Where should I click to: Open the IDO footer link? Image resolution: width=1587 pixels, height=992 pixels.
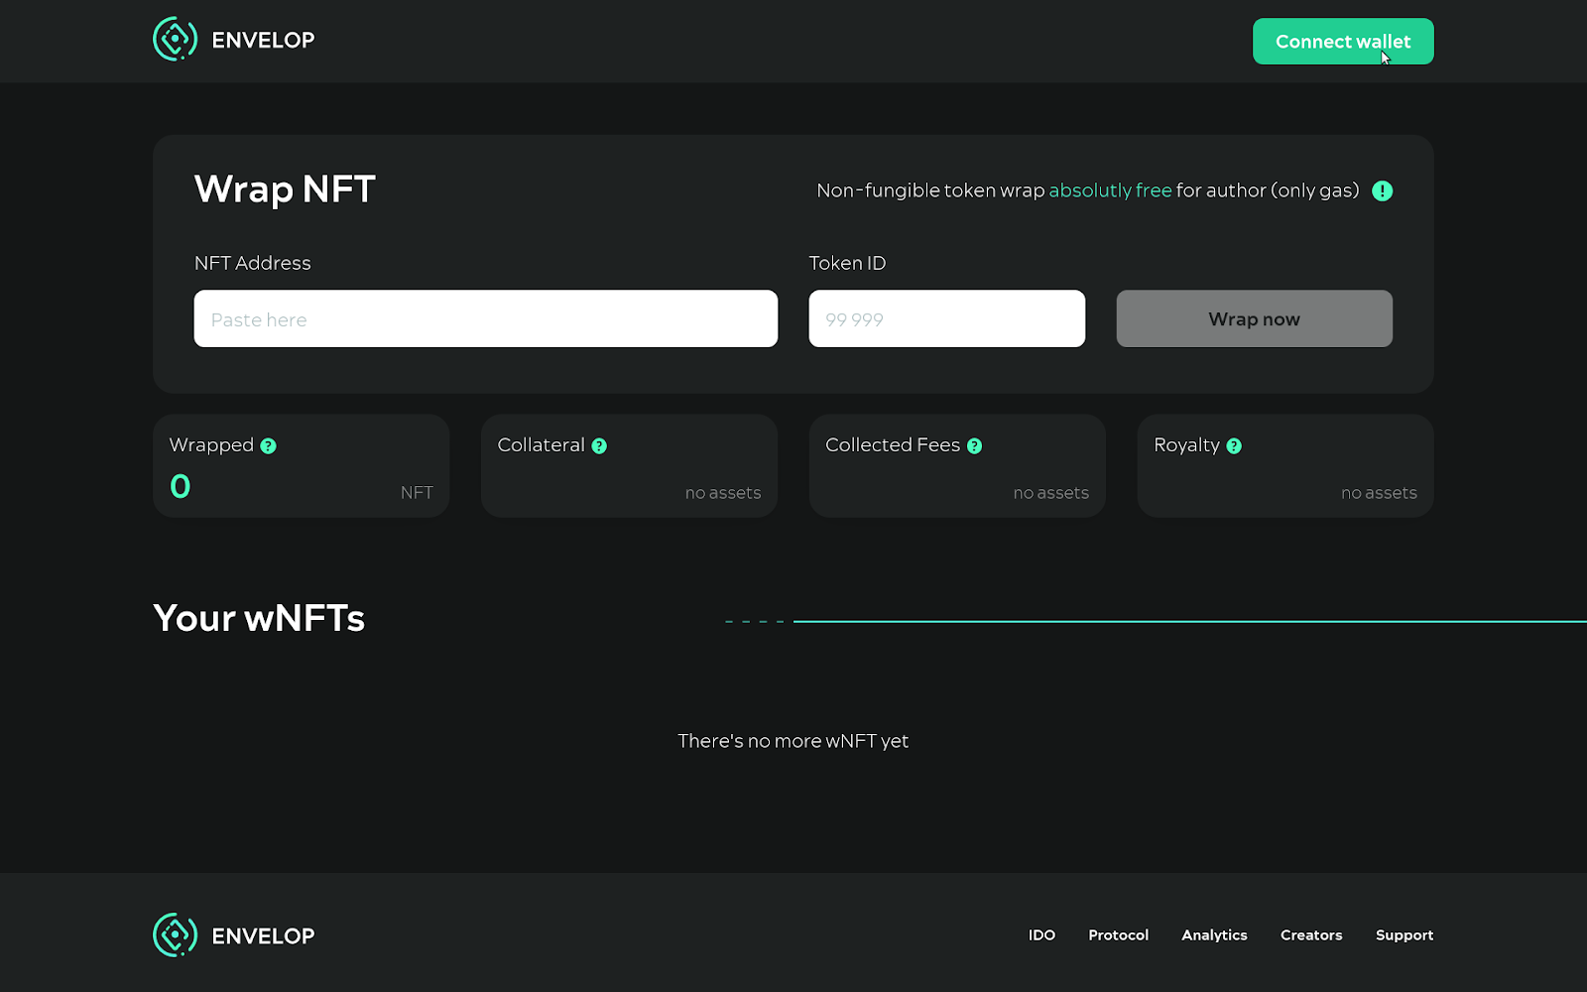pos(1041,935)
